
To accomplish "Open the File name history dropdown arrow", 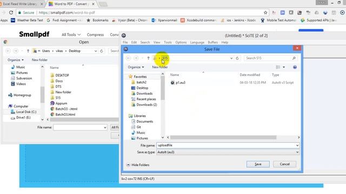I will (x=297, y=145).
